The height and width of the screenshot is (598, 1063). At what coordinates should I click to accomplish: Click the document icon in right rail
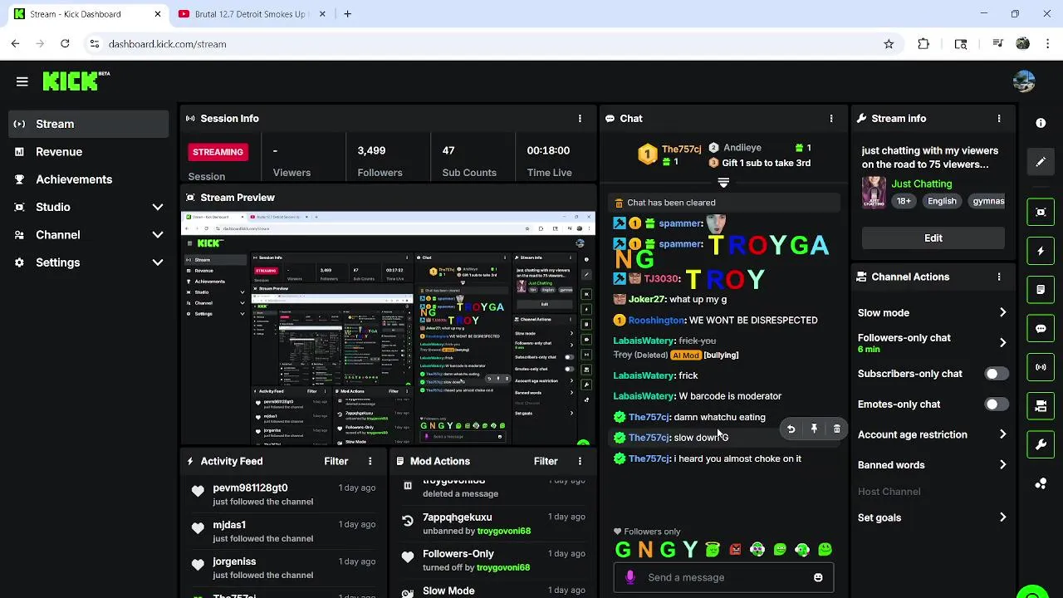pos(1041,290)
